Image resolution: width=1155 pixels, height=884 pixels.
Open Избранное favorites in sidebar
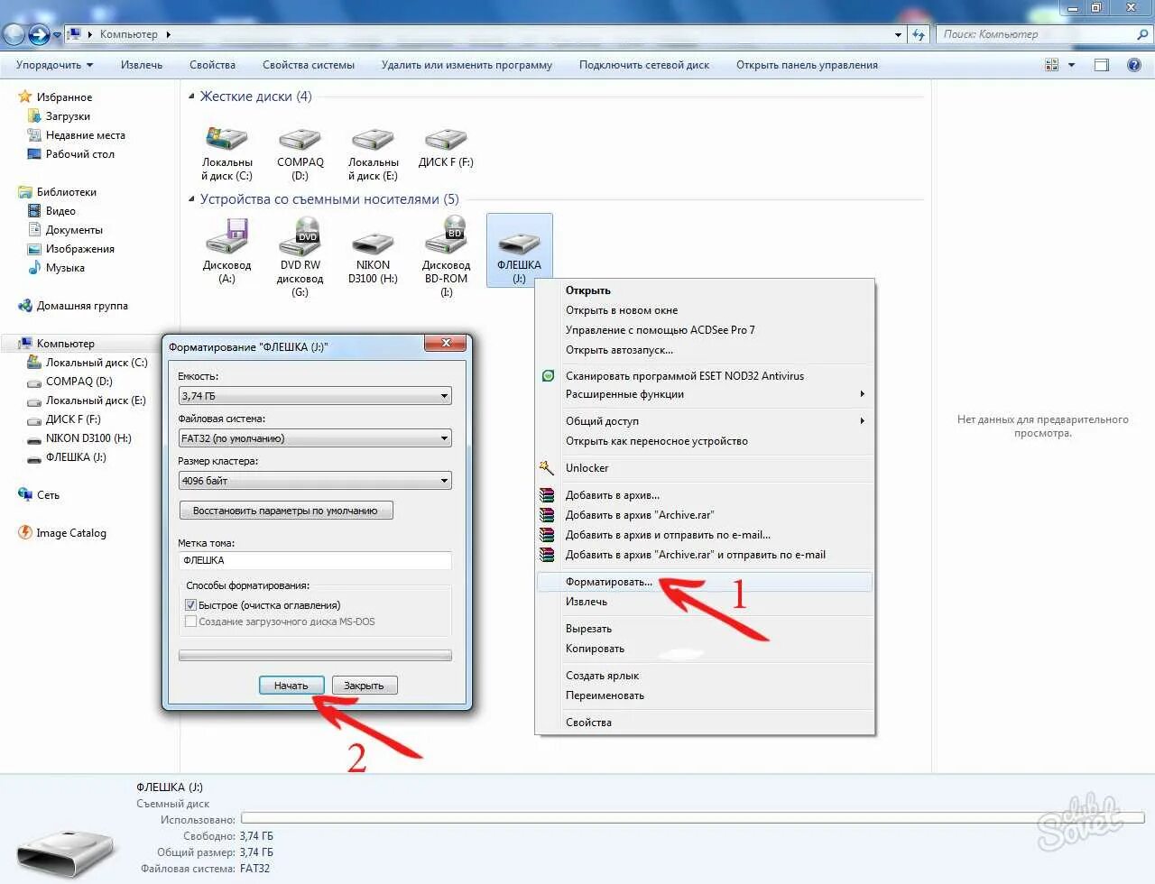(x=64, y=97)
